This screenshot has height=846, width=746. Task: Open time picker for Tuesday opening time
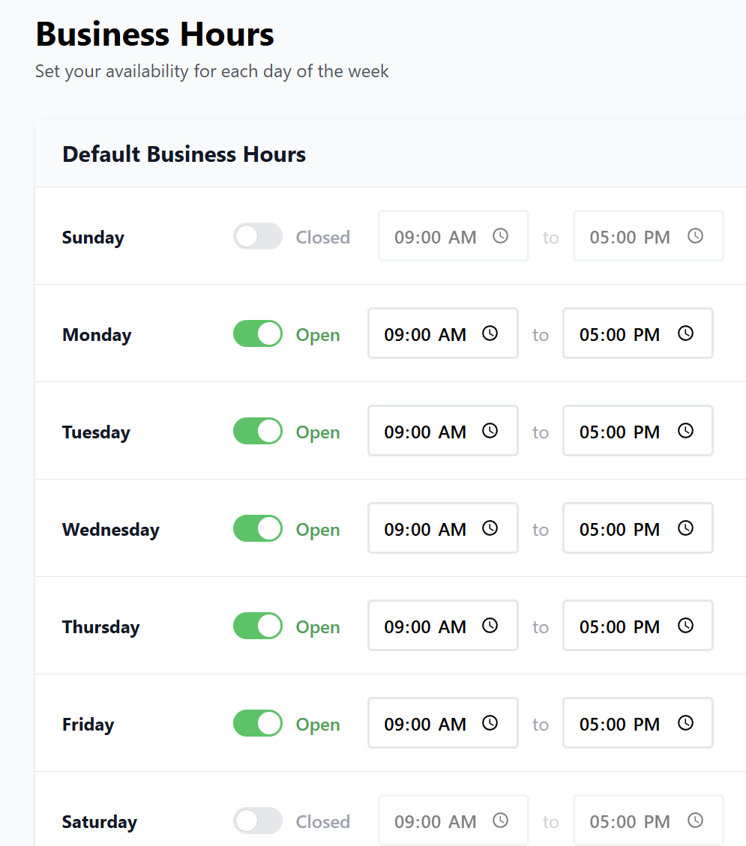490,431
